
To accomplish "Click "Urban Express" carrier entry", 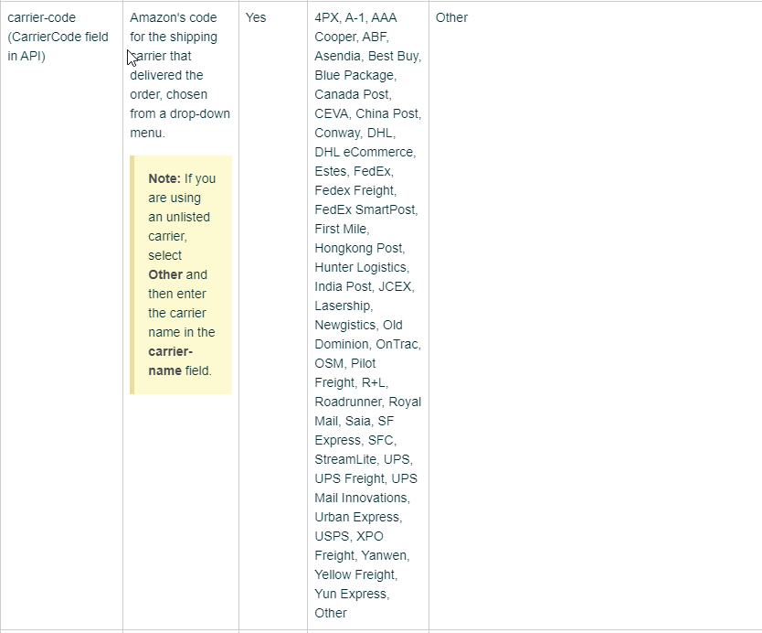I will click(356, 517).
